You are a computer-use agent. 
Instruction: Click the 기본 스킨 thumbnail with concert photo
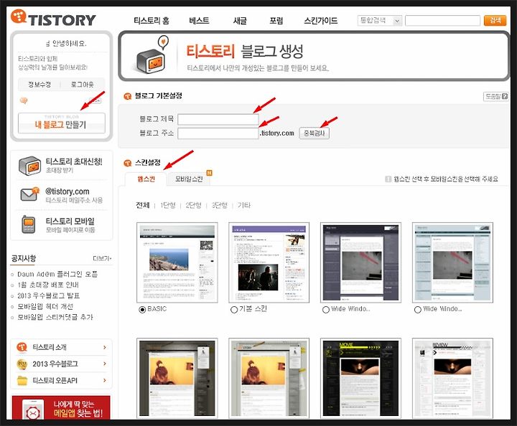(269, 262)
